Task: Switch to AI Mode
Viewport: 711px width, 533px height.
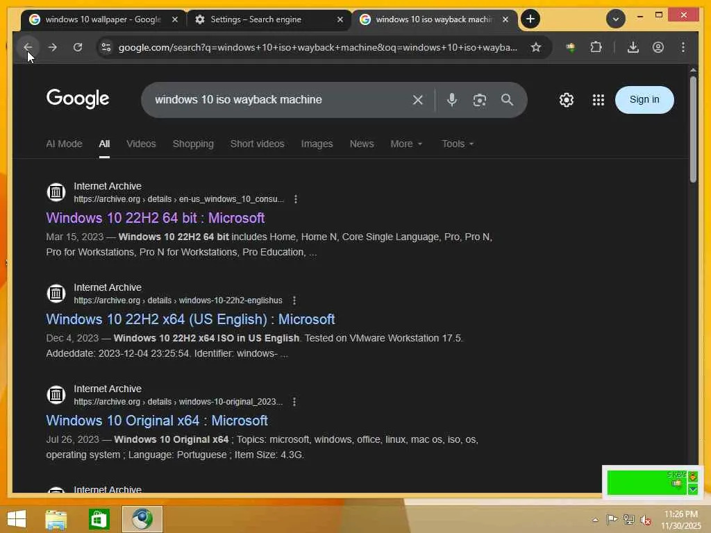Action: click(x=64, y=144)
